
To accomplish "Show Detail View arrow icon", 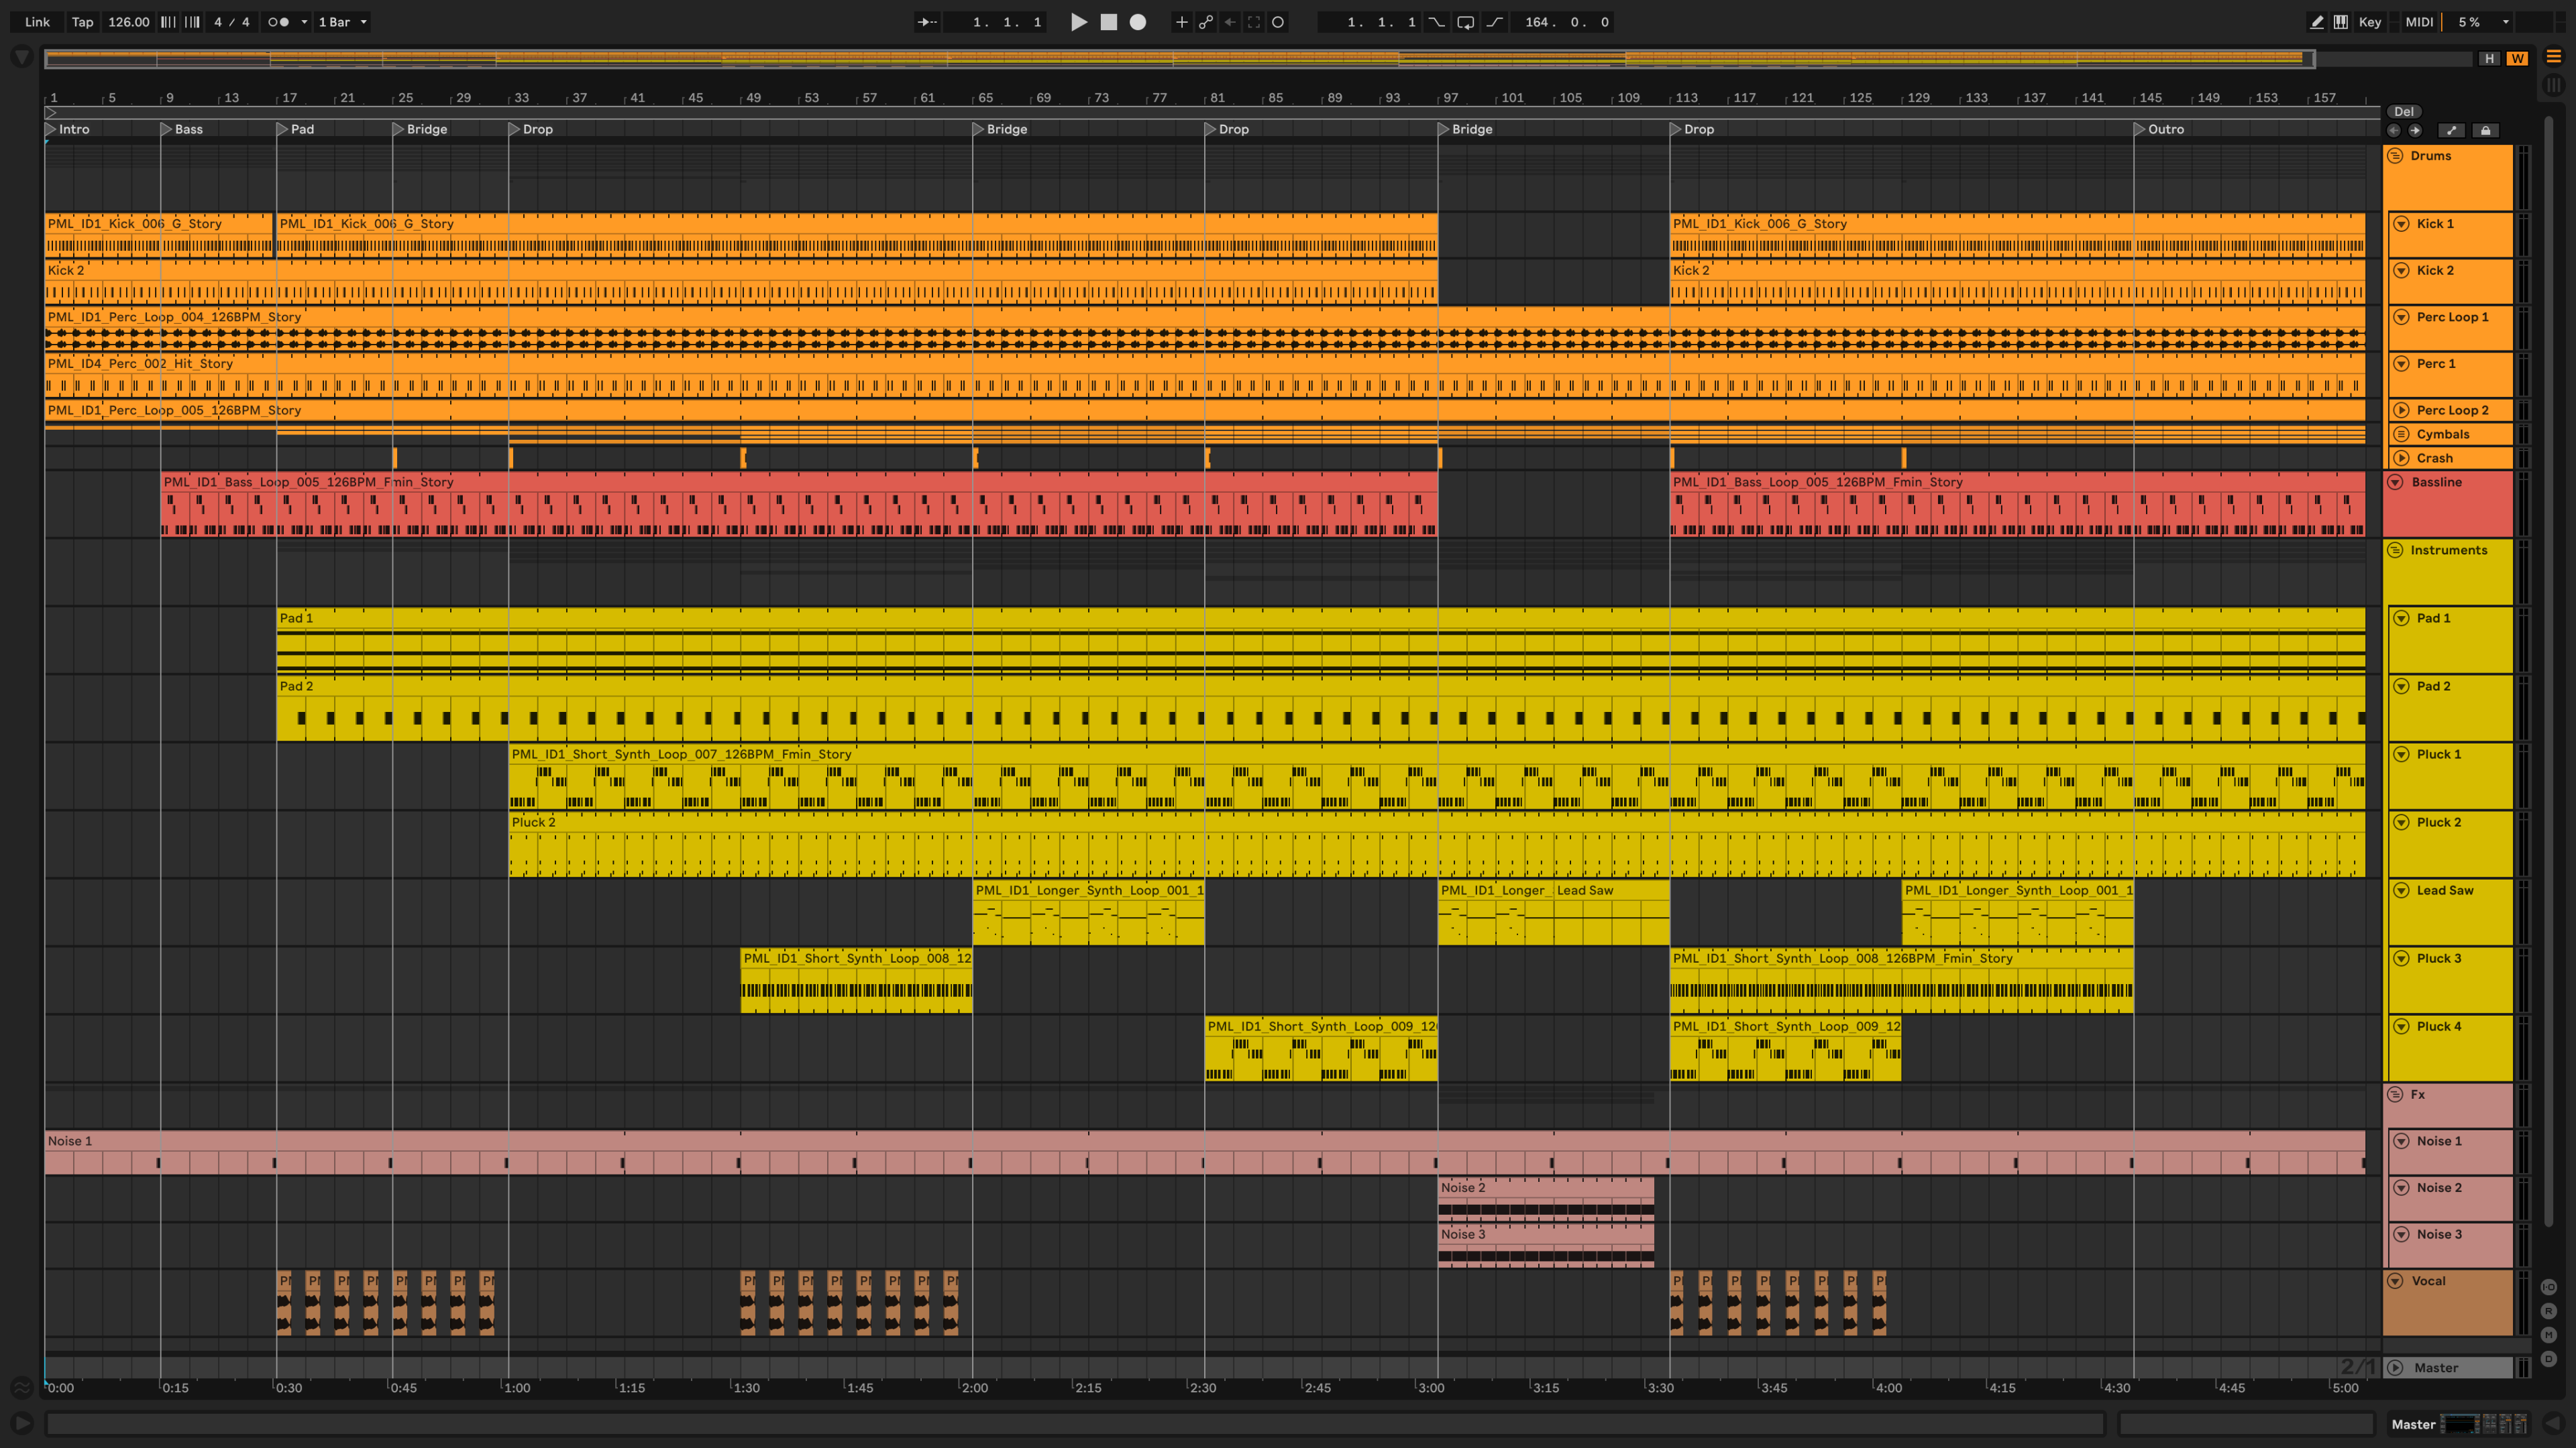I will click(2553, 1424).
